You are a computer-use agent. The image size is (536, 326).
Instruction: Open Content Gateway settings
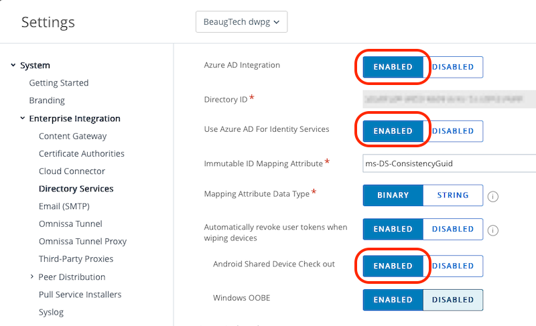(x=72, y=136)
